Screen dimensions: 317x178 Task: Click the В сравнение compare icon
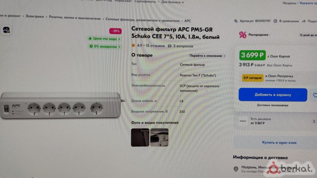coord(275,21)
